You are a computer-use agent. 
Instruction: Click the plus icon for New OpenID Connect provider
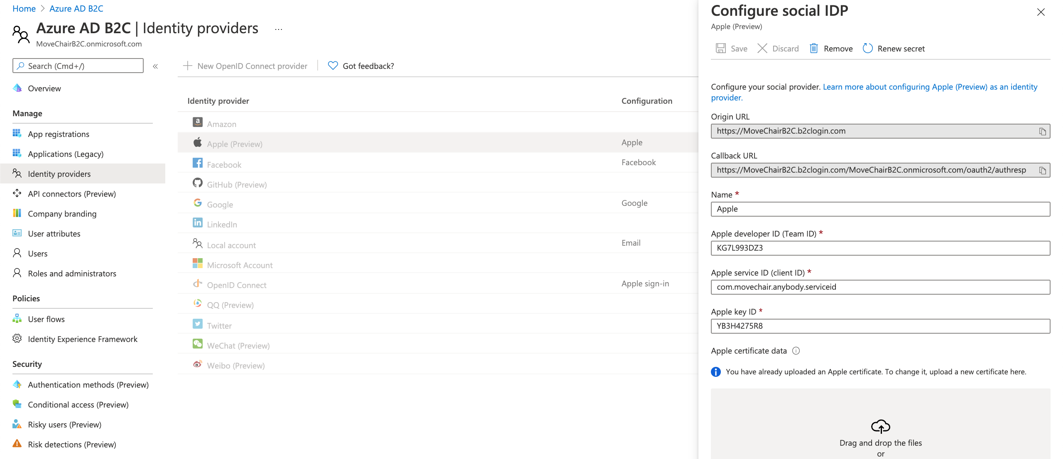[x=188, y=66]
